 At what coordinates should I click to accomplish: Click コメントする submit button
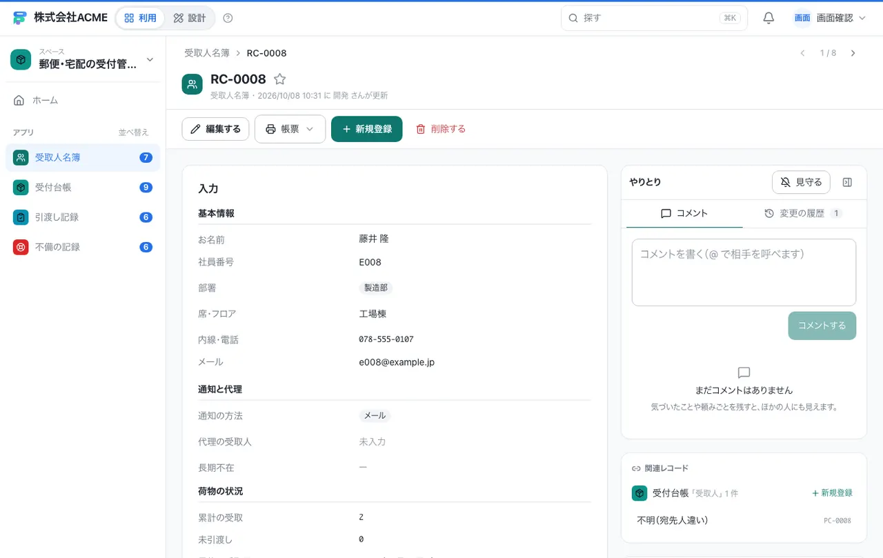(x=822, y=326)
